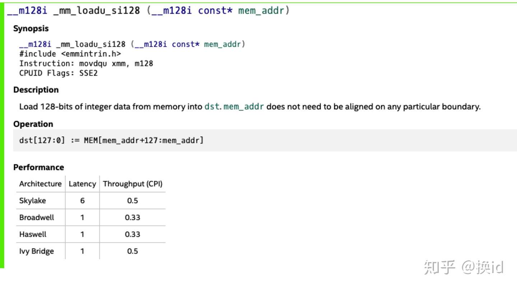Click the Performance heading
The image size is (517, 288).
tap(38, 167)
